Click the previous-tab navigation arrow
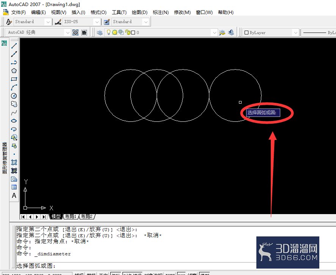336x275 pixels. point(30,217)
